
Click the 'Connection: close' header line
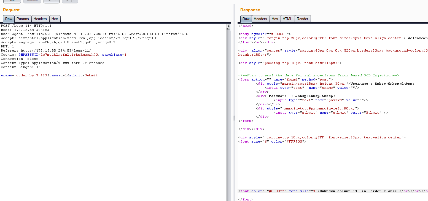click(x=20, y=59)
